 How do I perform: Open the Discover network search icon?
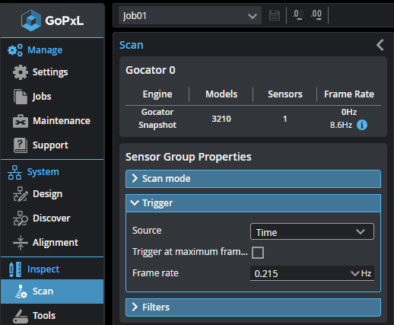click(x=21, y=218)
